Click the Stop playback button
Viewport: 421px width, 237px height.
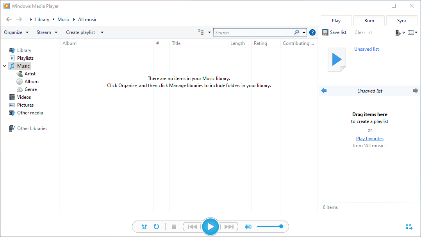point(174,226)
